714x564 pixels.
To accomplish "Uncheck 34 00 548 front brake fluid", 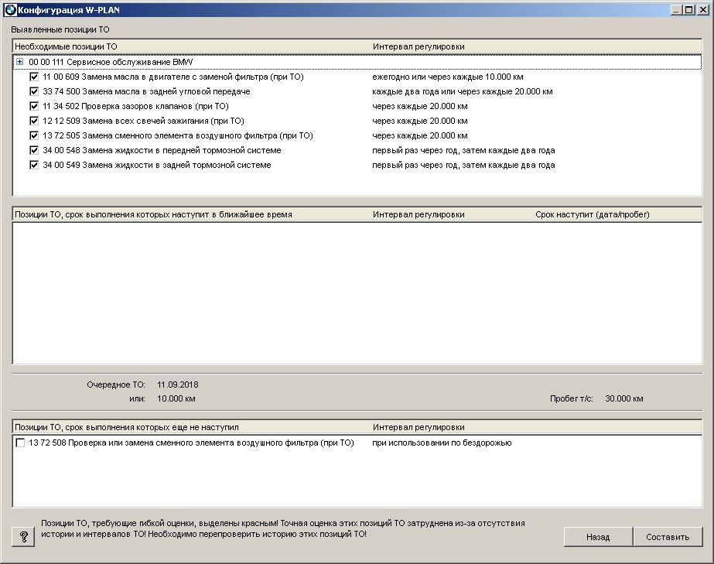I will pos(34,150).
